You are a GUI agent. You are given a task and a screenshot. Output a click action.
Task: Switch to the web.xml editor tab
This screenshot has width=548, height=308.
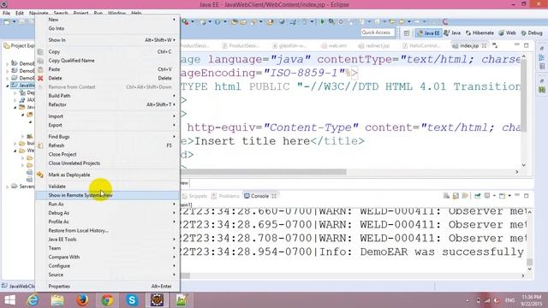334,45
